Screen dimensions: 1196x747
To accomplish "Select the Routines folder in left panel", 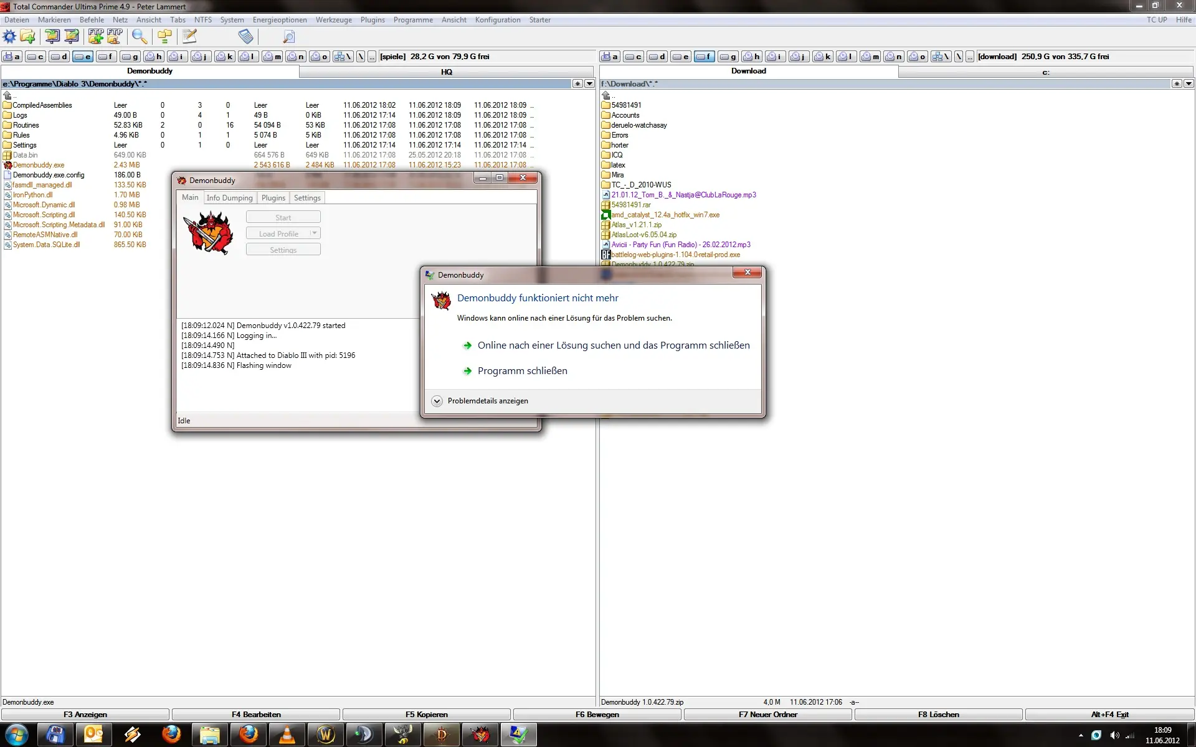I will [26, 125].
